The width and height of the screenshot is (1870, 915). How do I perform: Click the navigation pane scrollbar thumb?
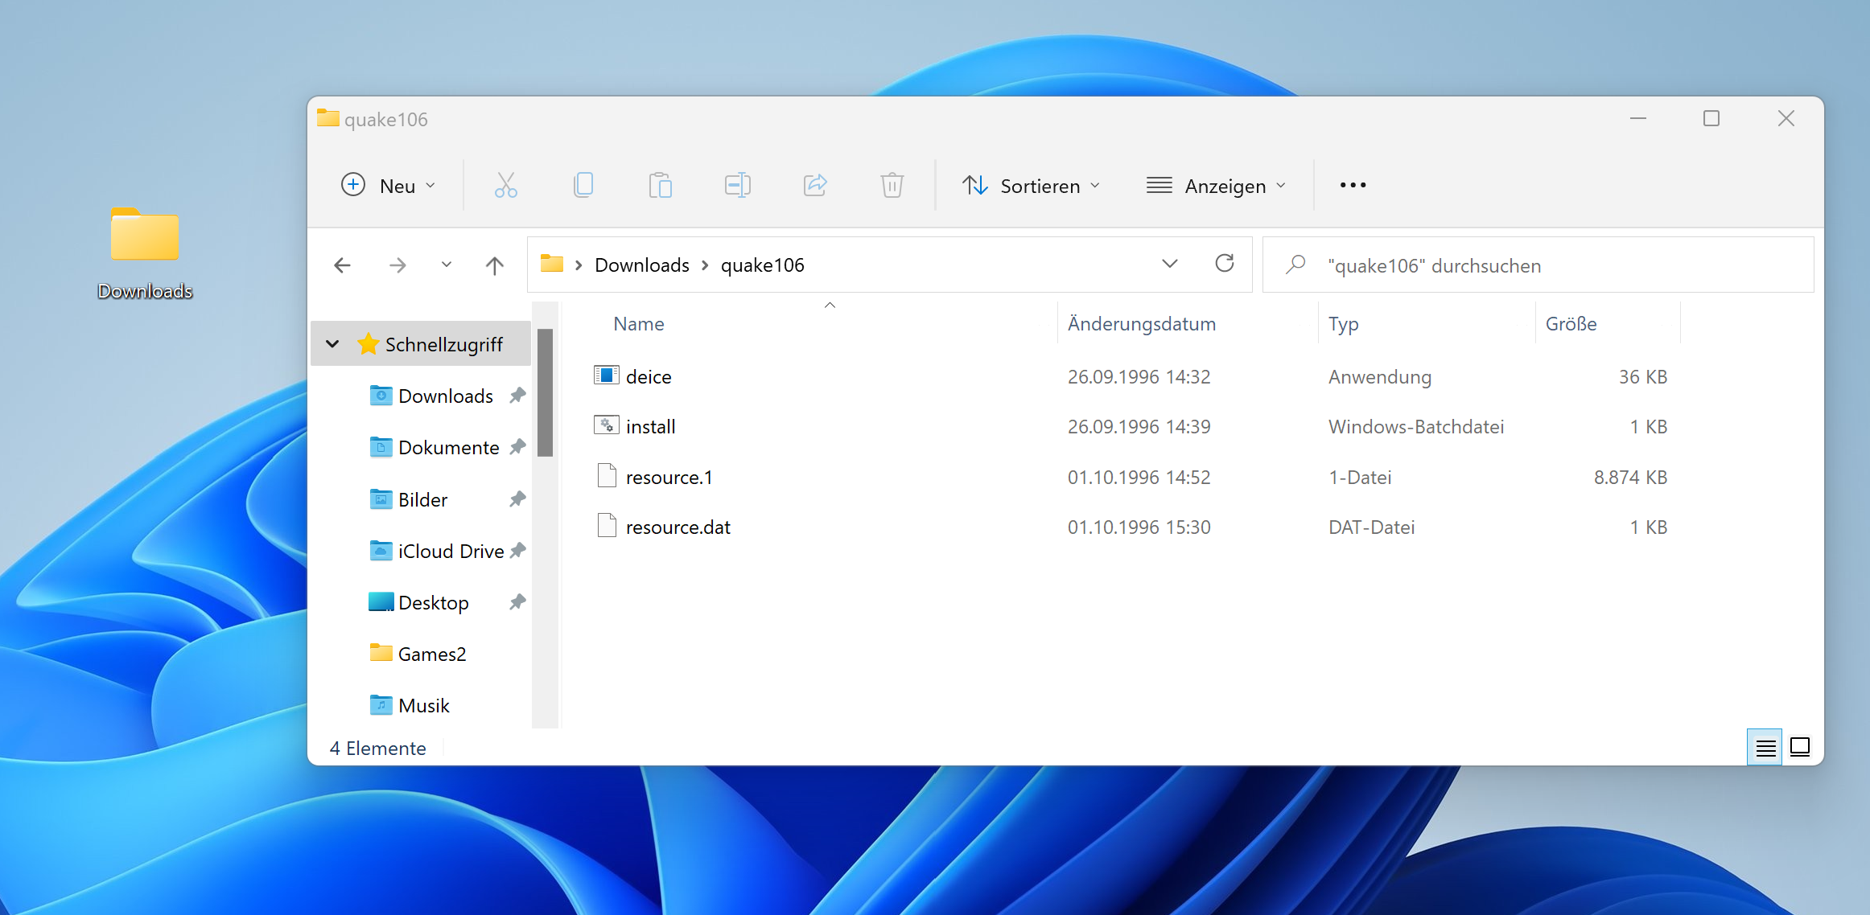click(x=545, y=392)
